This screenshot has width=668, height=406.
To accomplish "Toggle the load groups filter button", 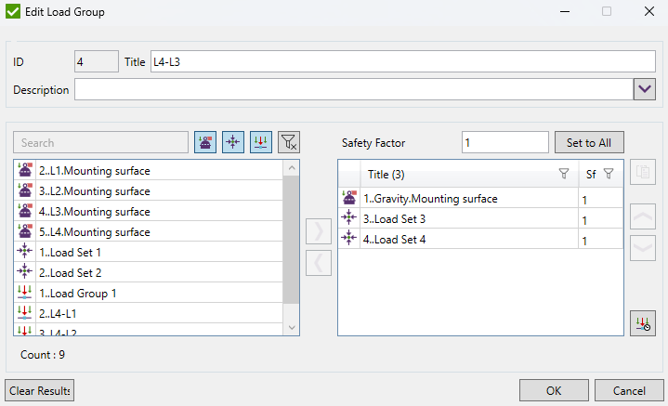I will tap(261, 142).
